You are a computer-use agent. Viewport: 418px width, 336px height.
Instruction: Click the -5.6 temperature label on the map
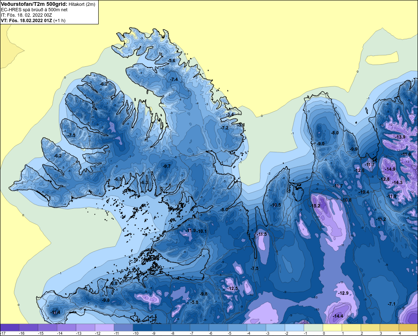click(171, 61)
